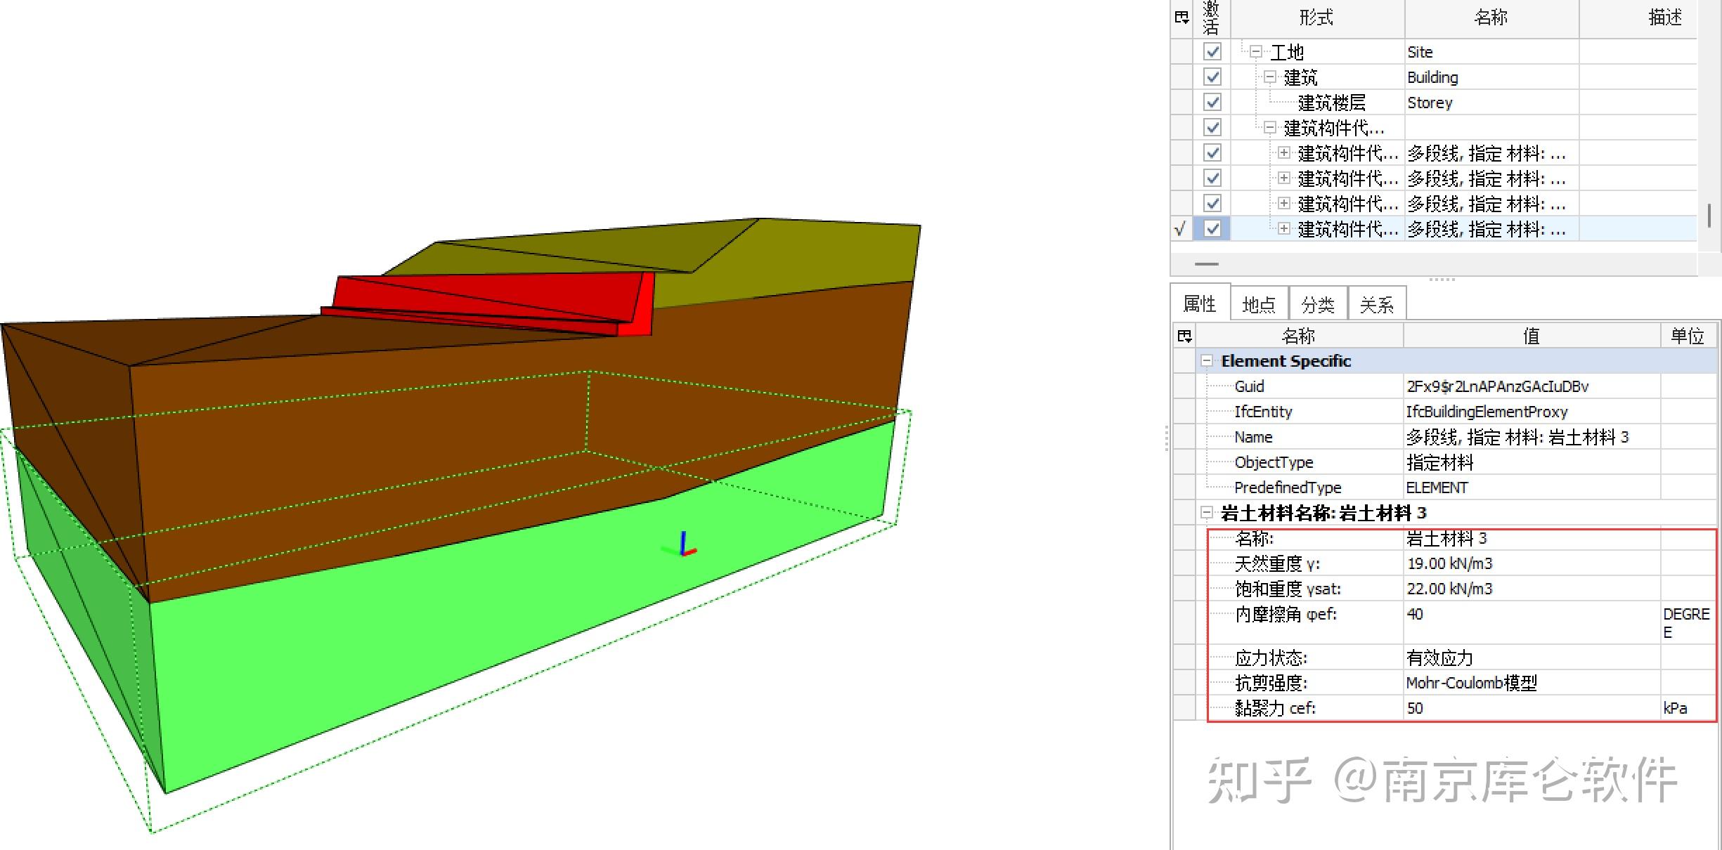Open column chooser icon in structure tree header
Screen dimensions: 1722x850
pyautogui.click(x=1182, y=18)
